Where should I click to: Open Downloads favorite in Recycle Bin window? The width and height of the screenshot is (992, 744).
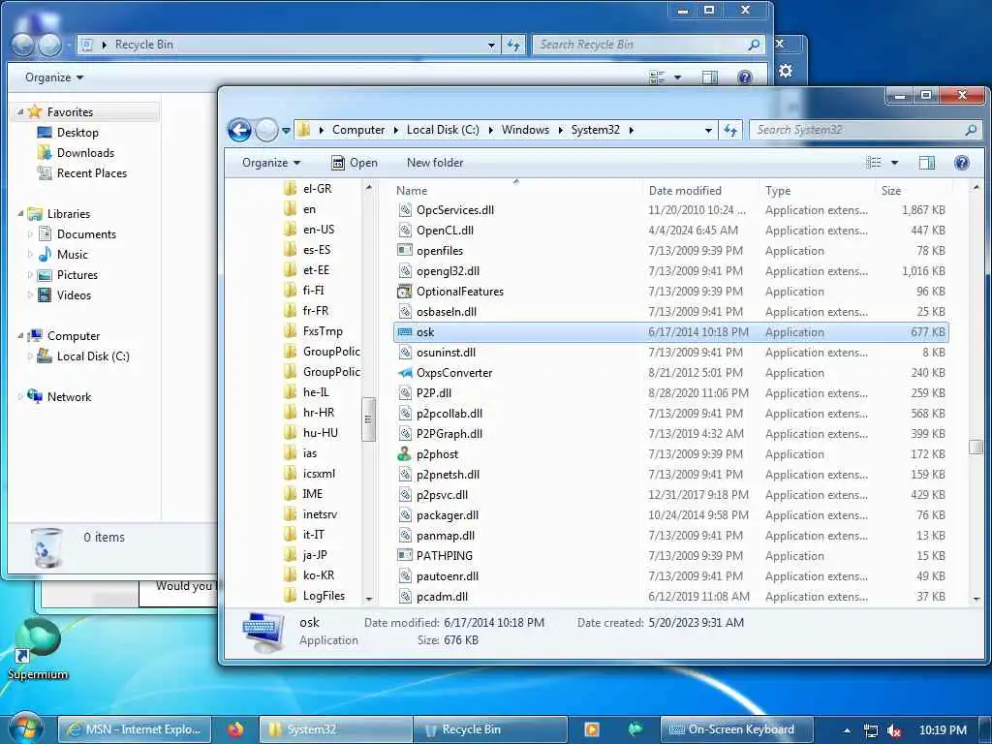(85, 152)
